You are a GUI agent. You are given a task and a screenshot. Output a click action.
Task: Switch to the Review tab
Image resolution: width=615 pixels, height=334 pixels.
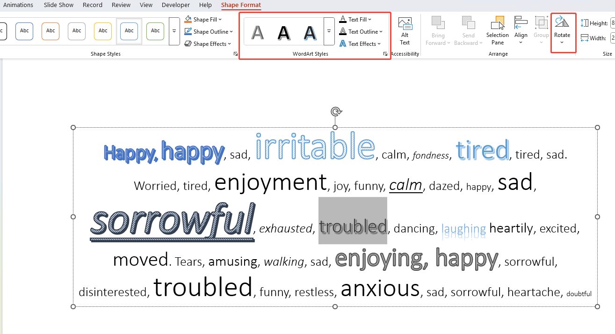[121, 5]
